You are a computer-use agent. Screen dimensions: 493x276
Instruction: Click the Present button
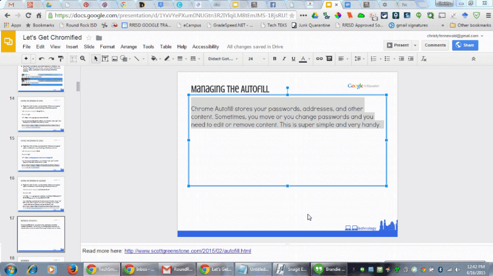tap(398, 45)
